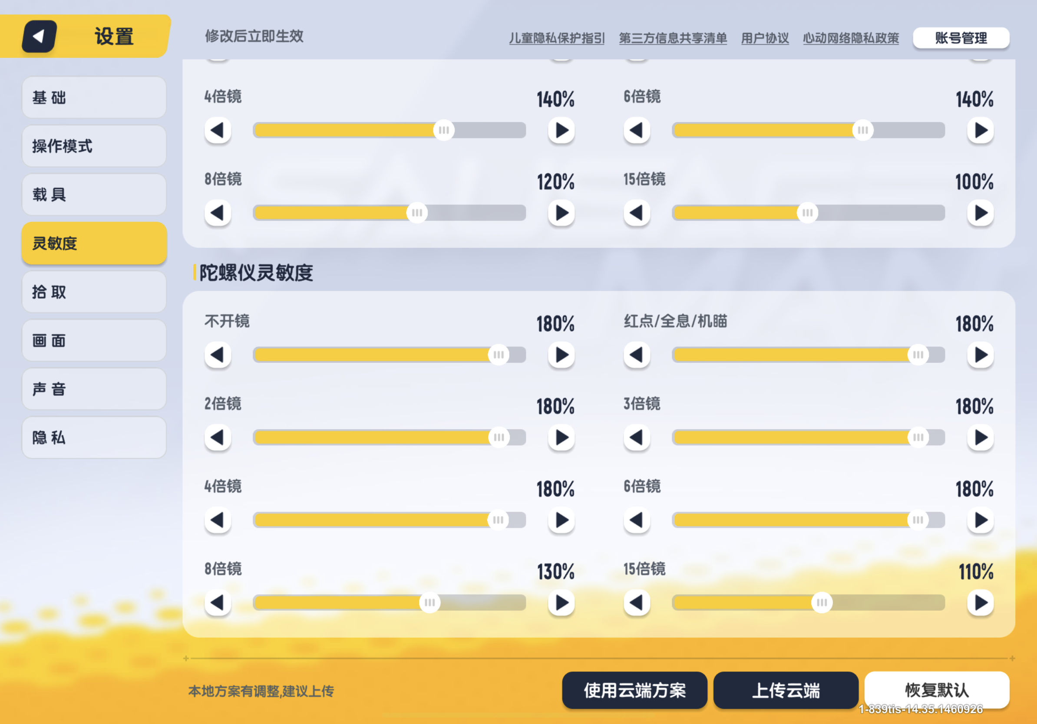This screenshot has width=1037, height=724.
Task: Increase upper 15倍镜 100% sensitivity
Action: point(981,213)
